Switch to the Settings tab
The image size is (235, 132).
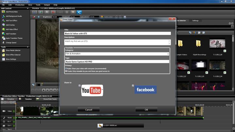pyautogui.click(x=196, y=21)
